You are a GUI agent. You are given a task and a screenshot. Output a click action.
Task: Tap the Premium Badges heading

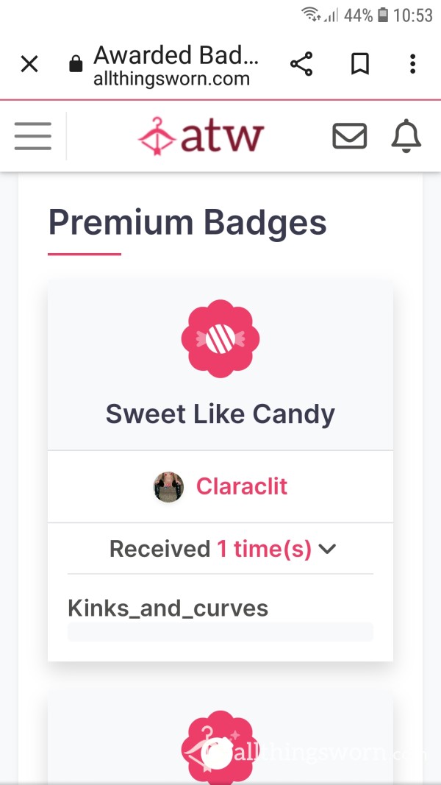point(187,223)
